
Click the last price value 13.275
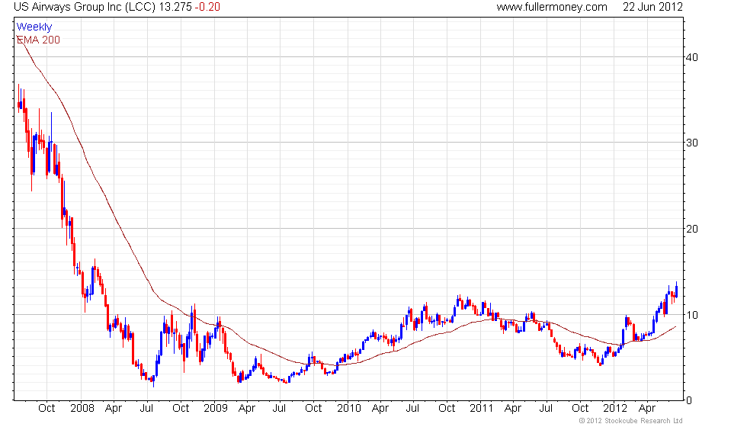coord(175,7)
